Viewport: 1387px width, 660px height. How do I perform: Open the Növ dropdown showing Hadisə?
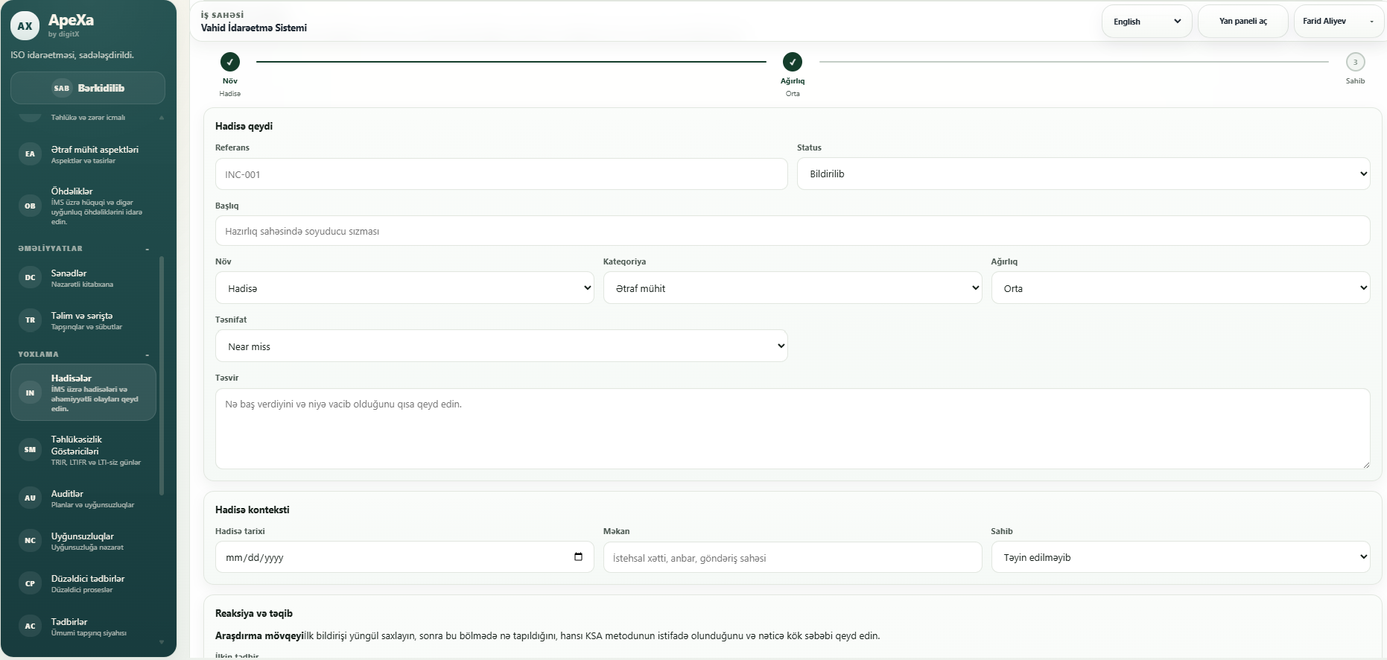tap(404, 288)
